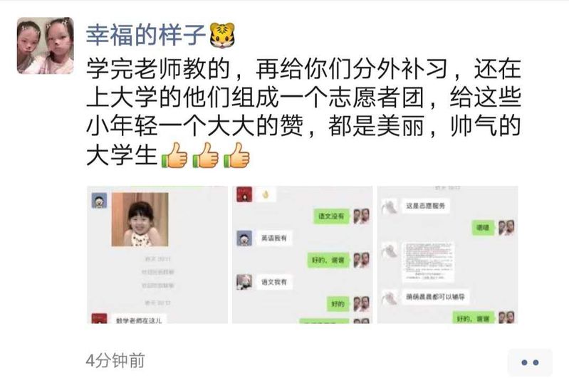Click the tiger emoji beside the username
Image resolution: width=569 pixels, height=378 pixels.
click(222, 35)
